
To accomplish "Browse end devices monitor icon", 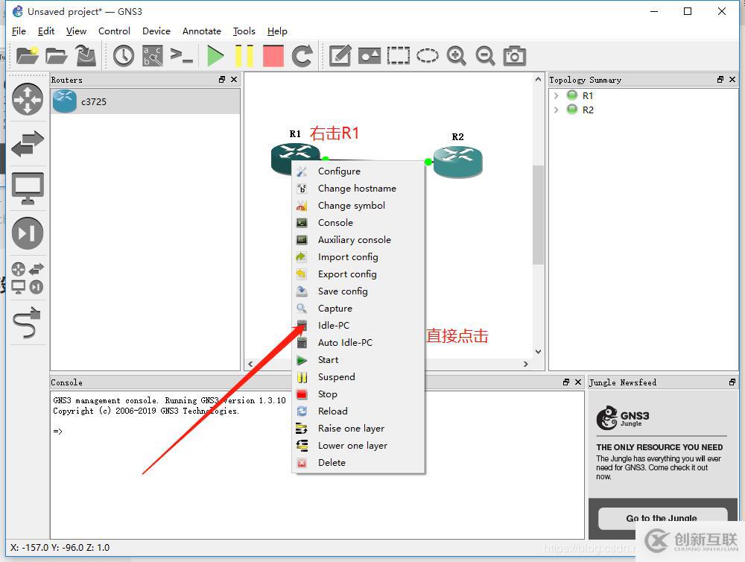I will pos(28,189).
